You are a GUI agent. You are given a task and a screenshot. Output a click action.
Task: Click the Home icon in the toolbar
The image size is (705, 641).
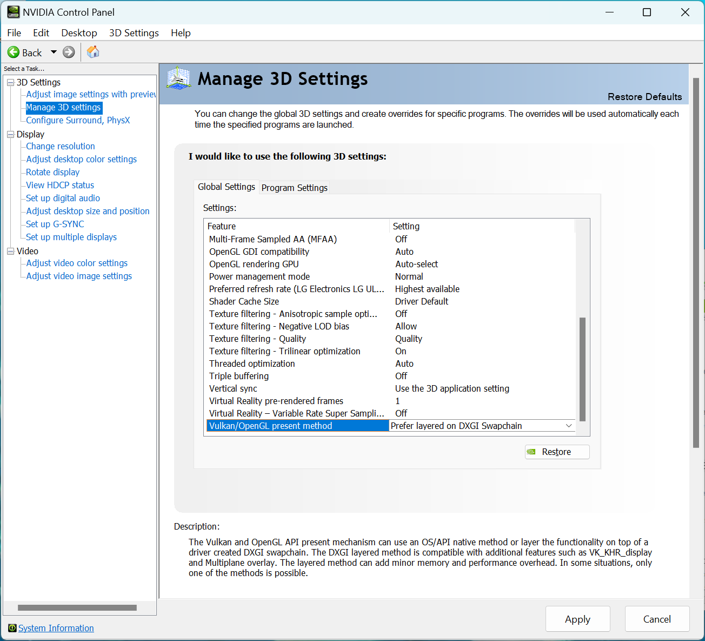(92, 52)
